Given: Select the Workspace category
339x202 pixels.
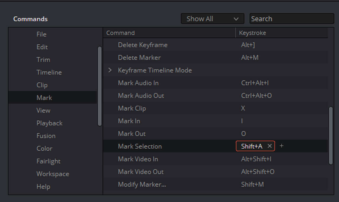Looking at the screenshot, I should pyautogui.click(x=53, y=174).
